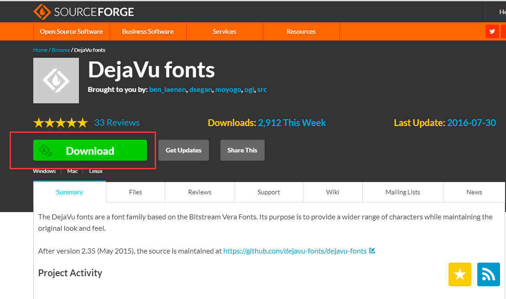Open the Business Software menu
This screenshot has height=299, width=506.
(147, 31)
